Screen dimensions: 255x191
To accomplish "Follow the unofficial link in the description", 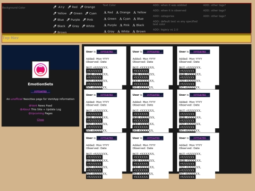I will pos(17,99).
